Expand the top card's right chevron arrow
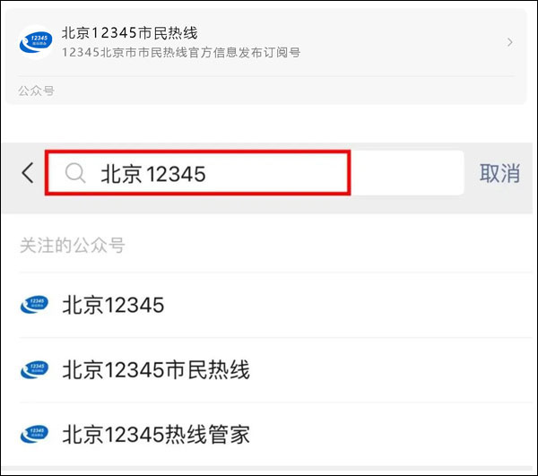The image size is (538, 476). coord(509,42)
